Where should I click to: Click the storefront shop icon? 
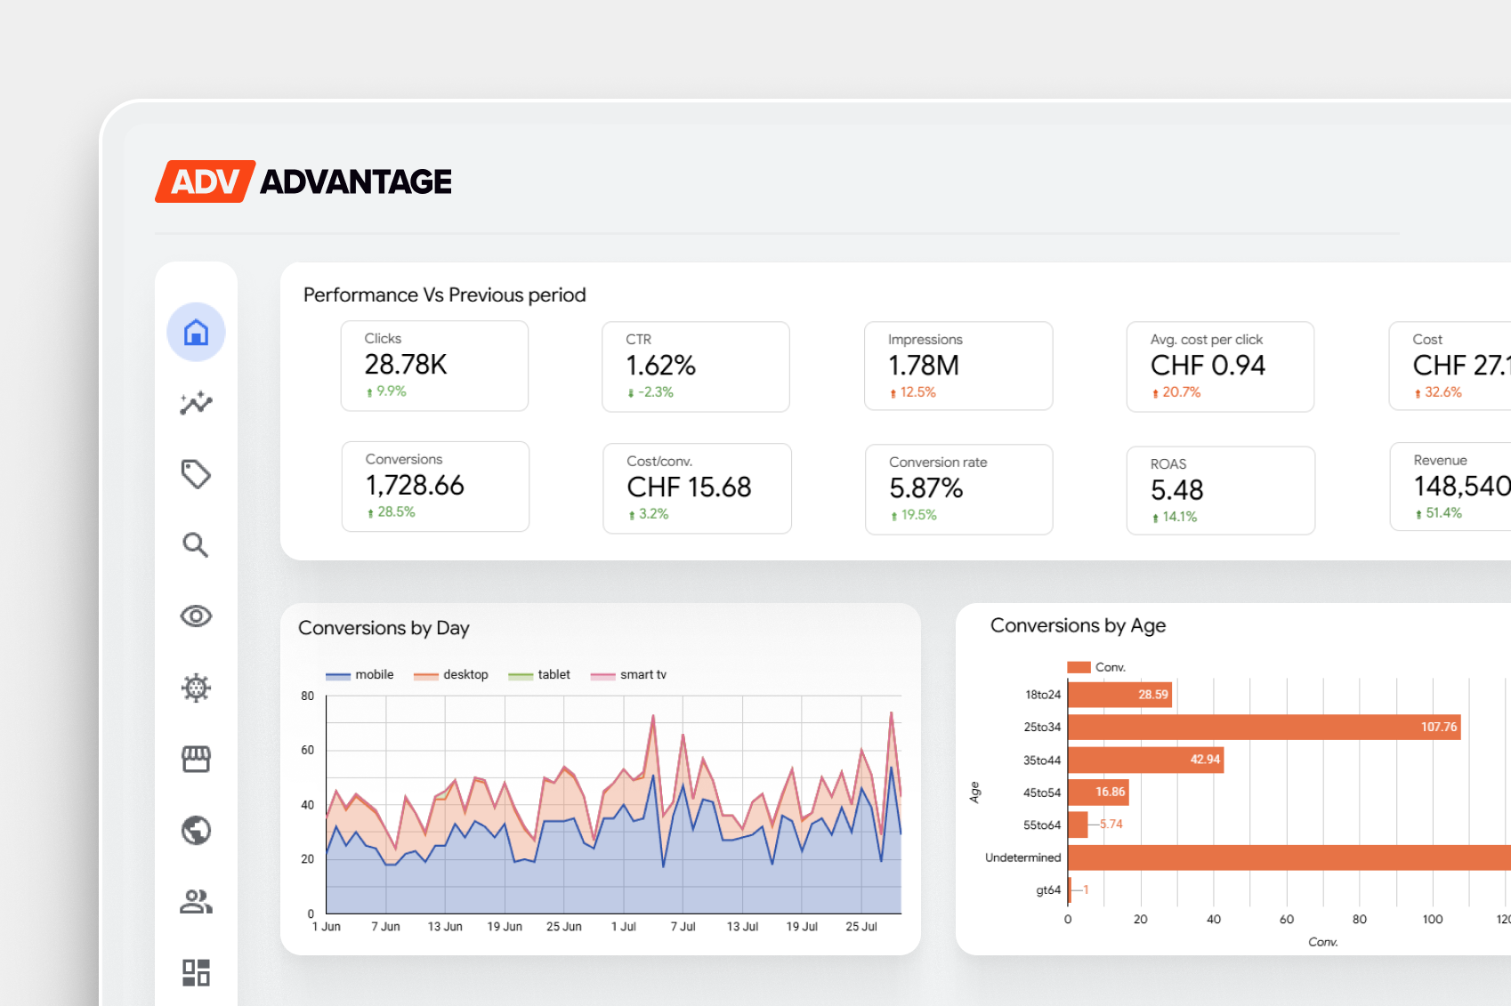pyautogui.click(x=196, y=759)
